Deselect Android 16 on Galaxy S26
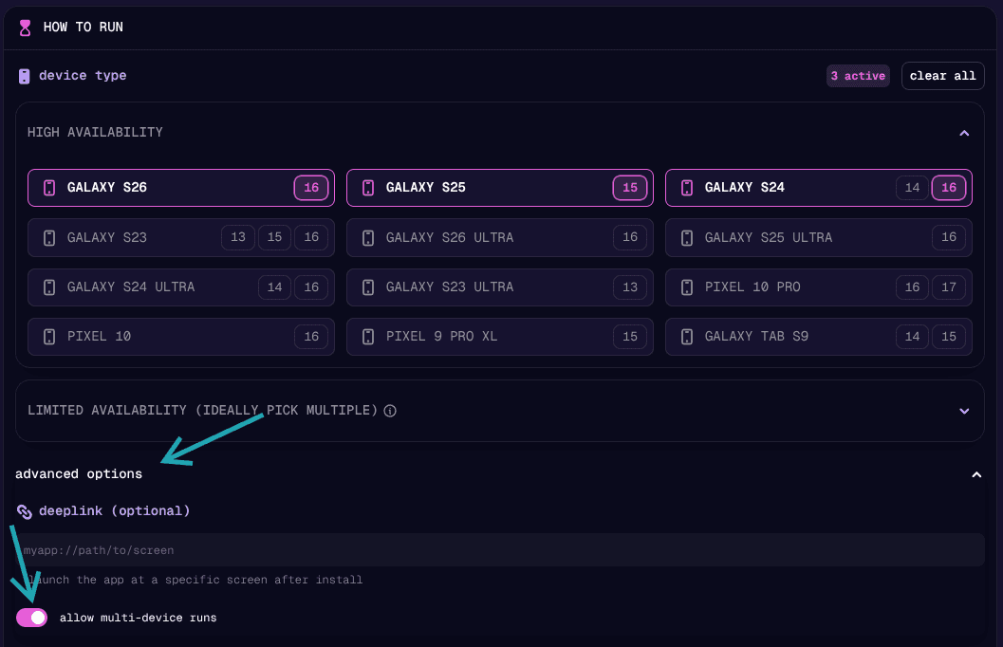This screenshot has width=1003, height=647. [x=311, y=187]
